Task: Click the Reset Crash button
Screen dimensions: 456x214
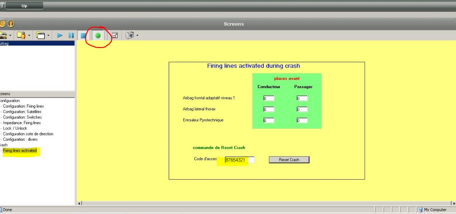Action: [x=289, y=160]
